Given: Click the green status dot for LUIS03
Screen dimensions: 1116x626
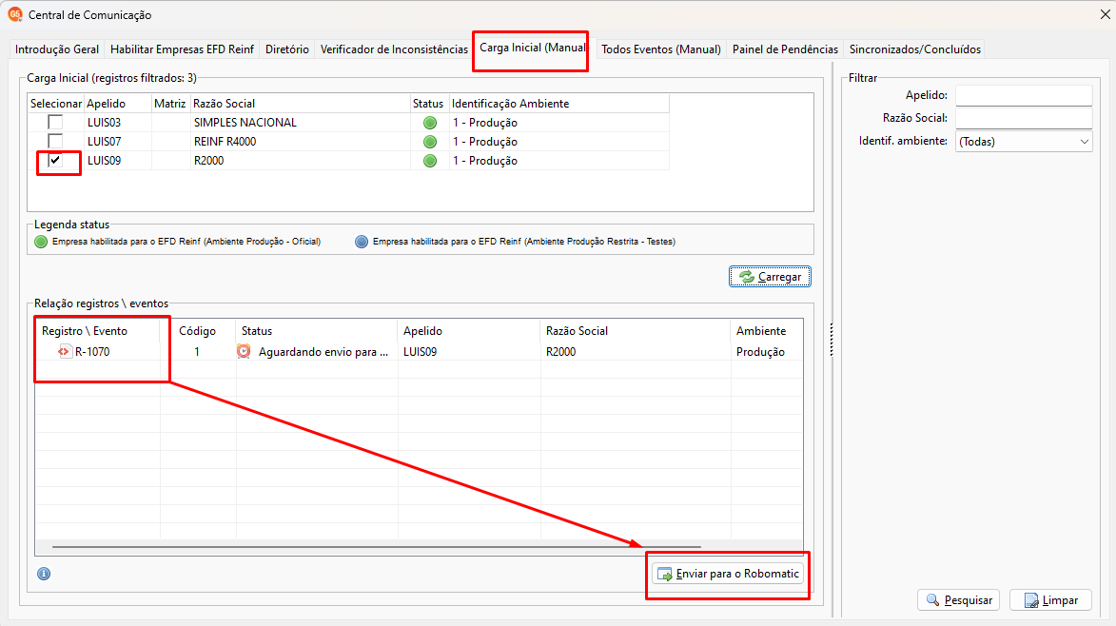Looking at the screenshot, I should (x=430, y=123).
